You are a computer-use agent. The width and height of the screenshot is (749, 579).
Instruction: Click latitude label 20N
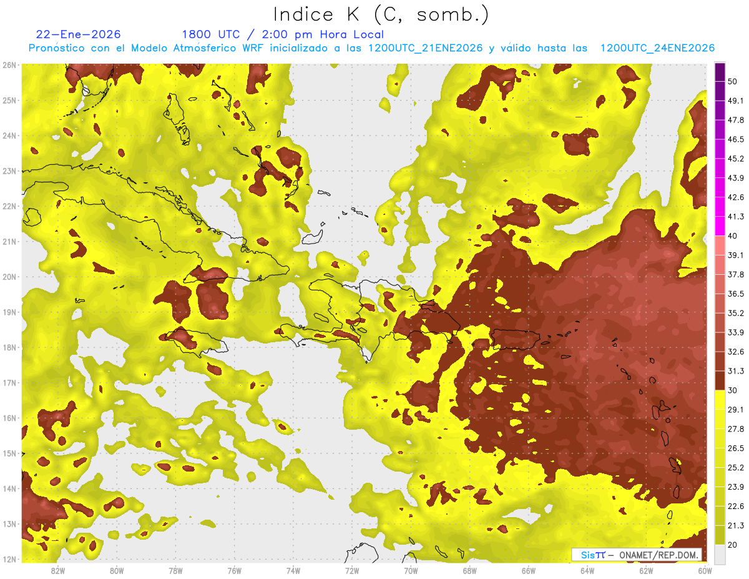pos(9,277)
